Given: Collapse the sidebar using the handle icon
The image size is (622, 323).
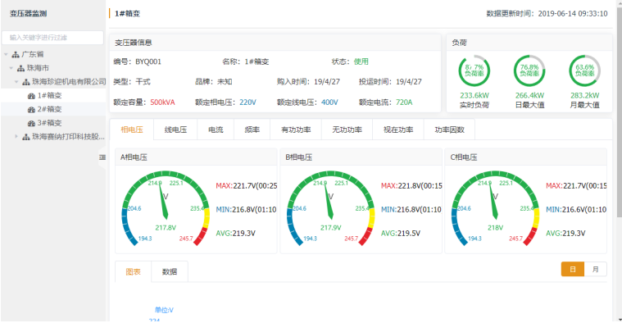Looking at the screenshot, I should pyautogui.click(x=102, y=157).
